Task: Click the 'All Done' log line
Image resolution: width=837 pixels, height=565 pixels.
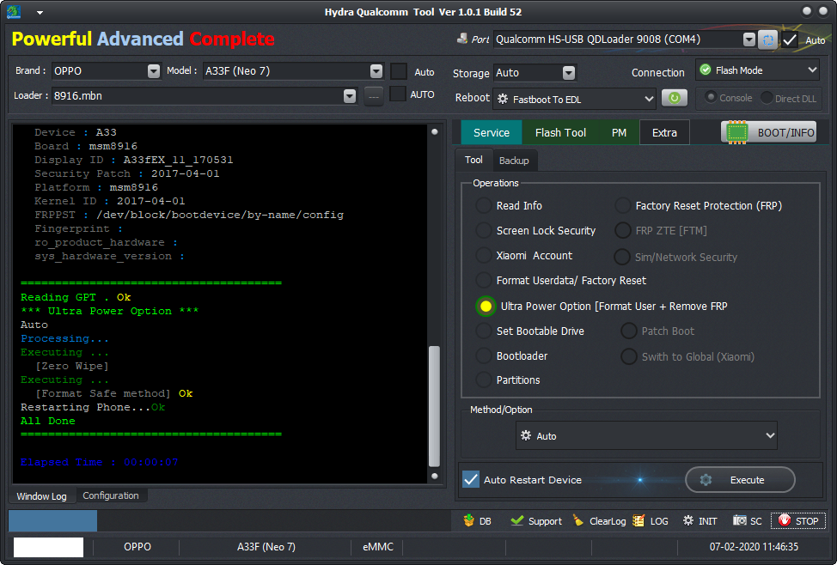Action: [47, 421]
